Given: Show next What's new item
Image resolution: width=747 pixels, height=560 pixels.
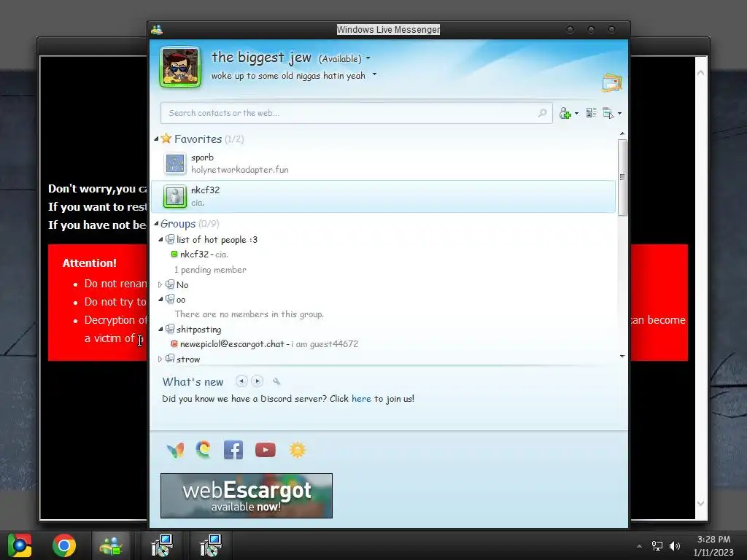Looking at the screenshot, I should pyautogui.click(x=258, y=381).
